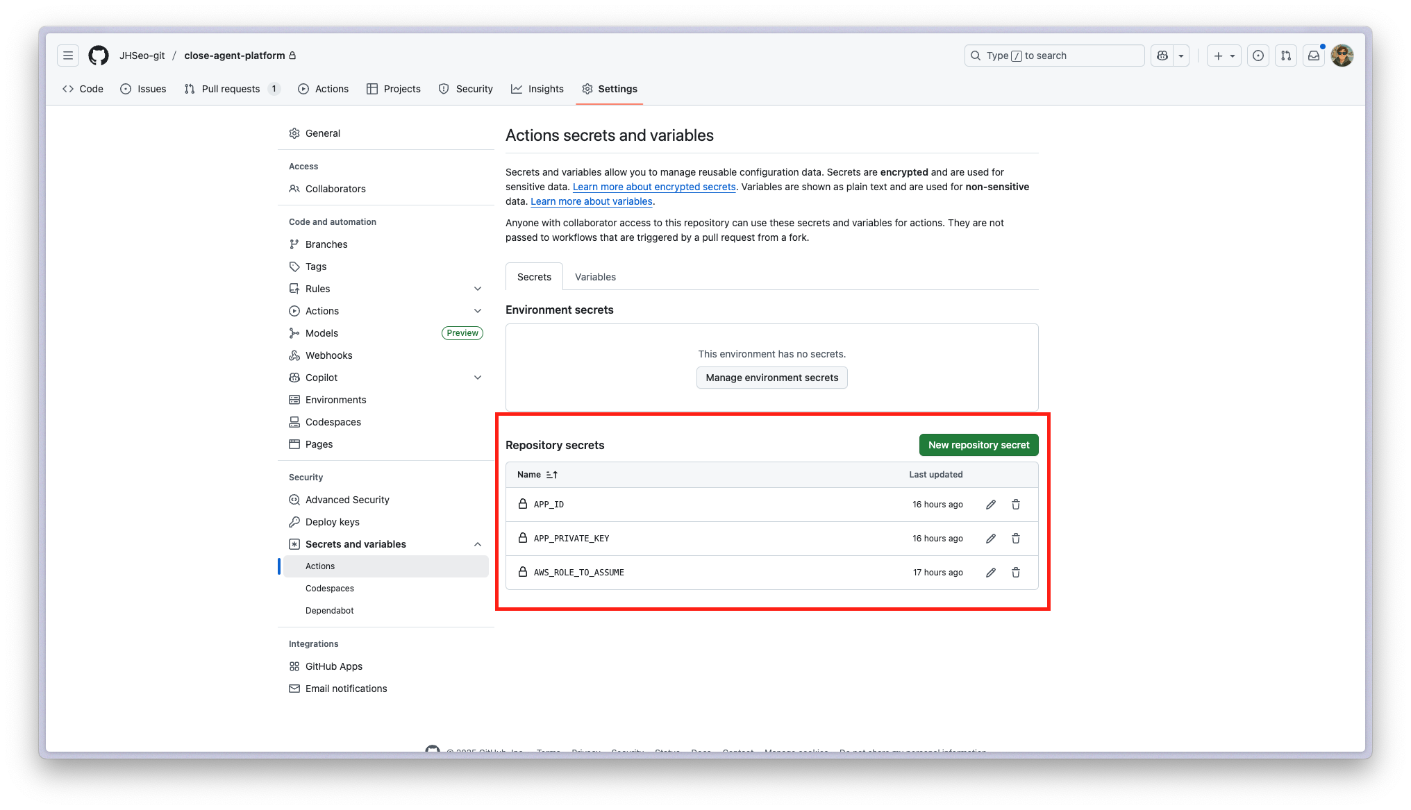Sort secrets by Name column
1411x810 pixels.
point(537,475)
